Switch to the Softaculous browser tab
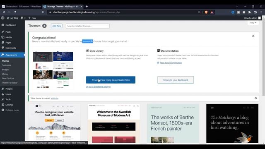 [21, 7]
